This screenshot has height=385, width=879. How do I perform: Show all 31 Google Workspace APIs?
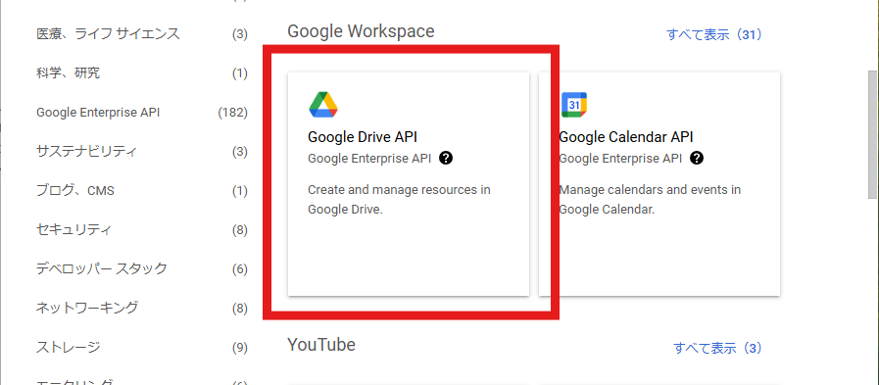tap(714, 34)
